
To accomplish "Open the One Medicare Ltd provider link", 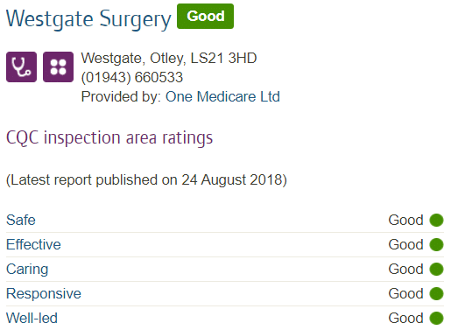I will tap(222, 96).
